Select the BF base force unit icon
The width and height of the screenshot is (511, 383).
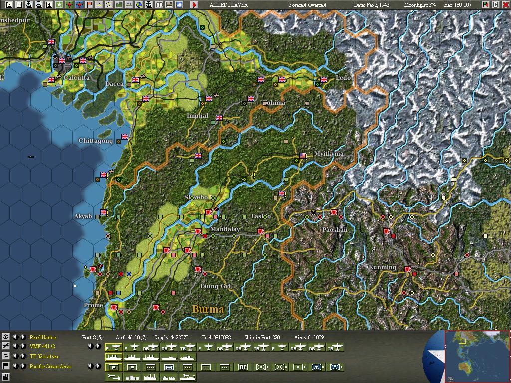[243, 367]
